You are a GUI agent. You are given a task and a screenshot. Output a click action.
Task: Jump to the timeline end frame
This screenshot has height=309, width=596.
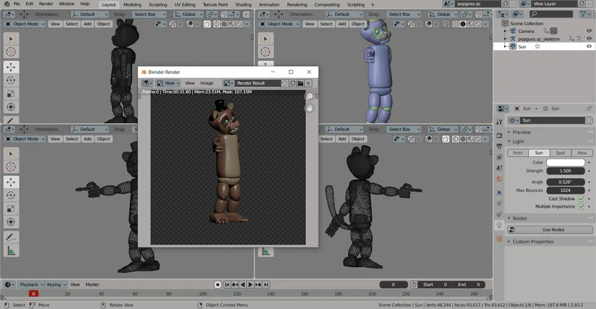tap(266, 285)
